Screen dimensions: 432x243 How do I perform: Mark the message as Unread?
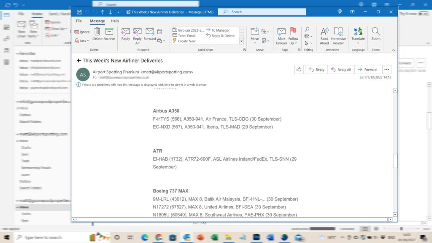tap(281, 35)
